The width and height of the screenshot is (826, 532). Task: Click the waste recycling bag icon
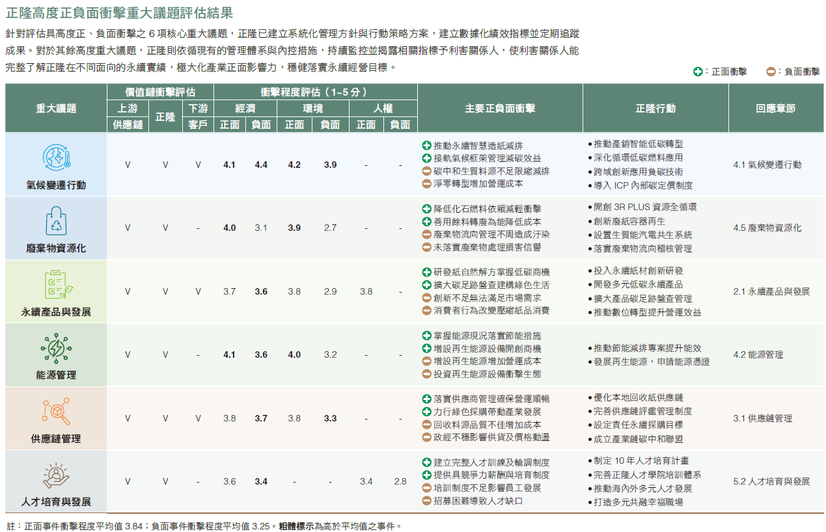point(56,221)
